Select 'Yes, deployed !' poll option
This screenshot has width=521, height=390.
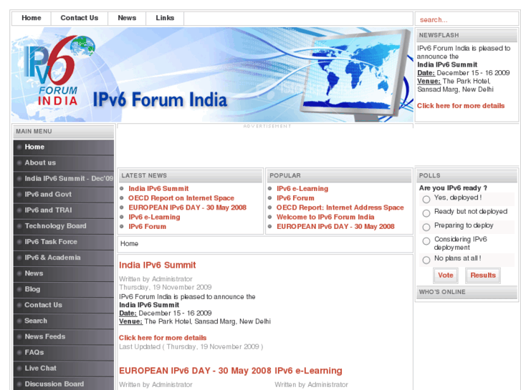point(426,200)
